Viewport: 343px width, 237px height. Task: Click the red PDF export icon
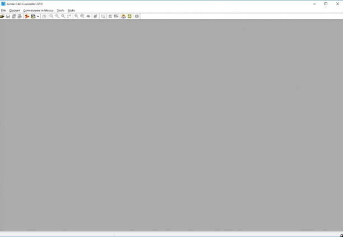(27, 16)
